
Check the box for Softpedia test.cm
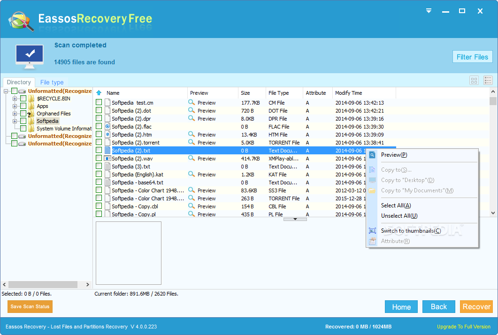point(99,102)
